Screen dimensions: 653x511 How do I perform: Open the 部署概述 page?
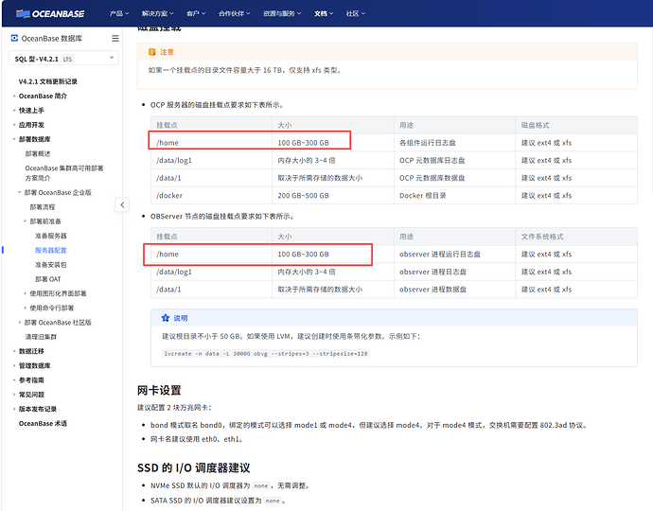coord(38,153)
